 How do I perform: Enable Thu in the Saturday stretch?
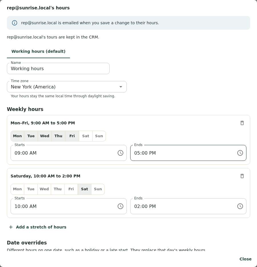click(x=58, y=189)
